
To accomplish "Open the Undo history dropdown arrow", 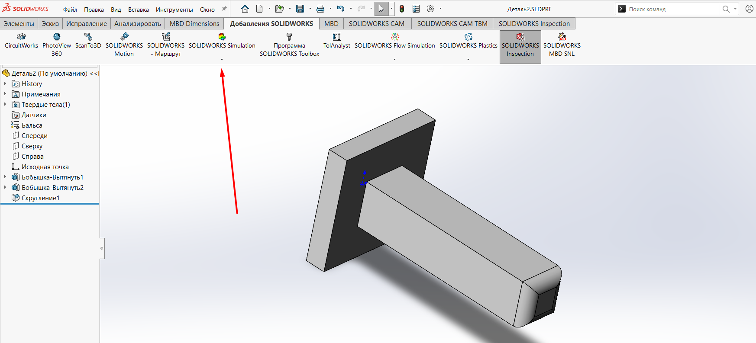I will click(x=351, y=9).
